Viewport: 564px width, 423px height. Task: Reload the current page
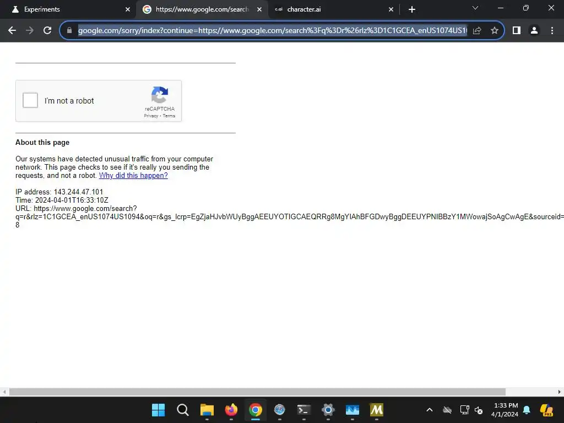coord(47,30)
